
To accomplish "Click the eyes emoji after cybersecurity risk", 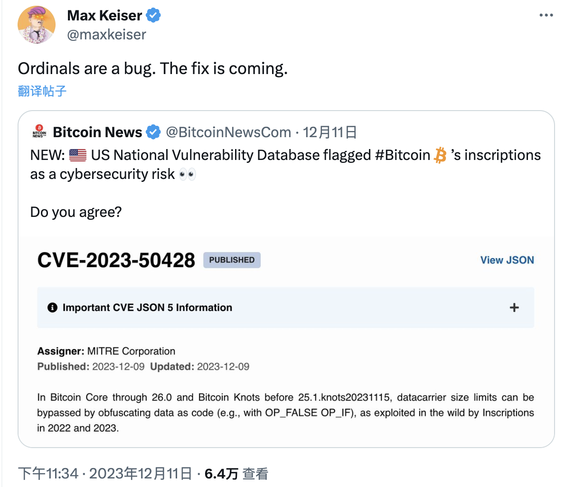I will click(187, 174).
